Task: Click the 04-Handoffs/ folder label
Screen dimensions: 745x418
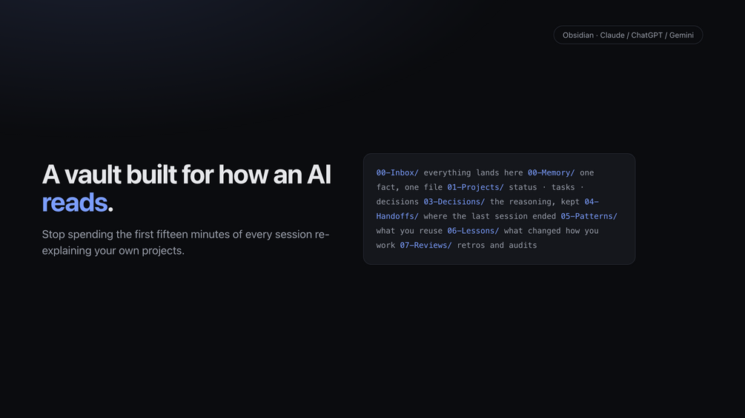Action: [x=397, y=216]
